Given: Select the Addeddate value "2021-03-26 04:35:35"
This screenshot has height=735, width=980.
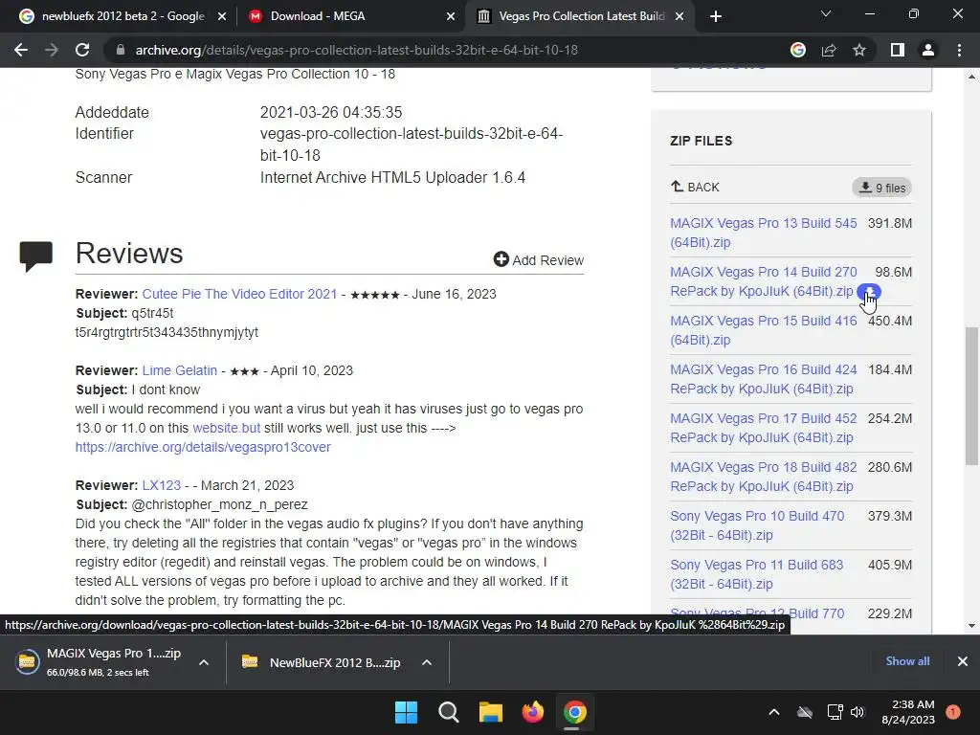Looking at the screenshot, I should tap(330, 113).
